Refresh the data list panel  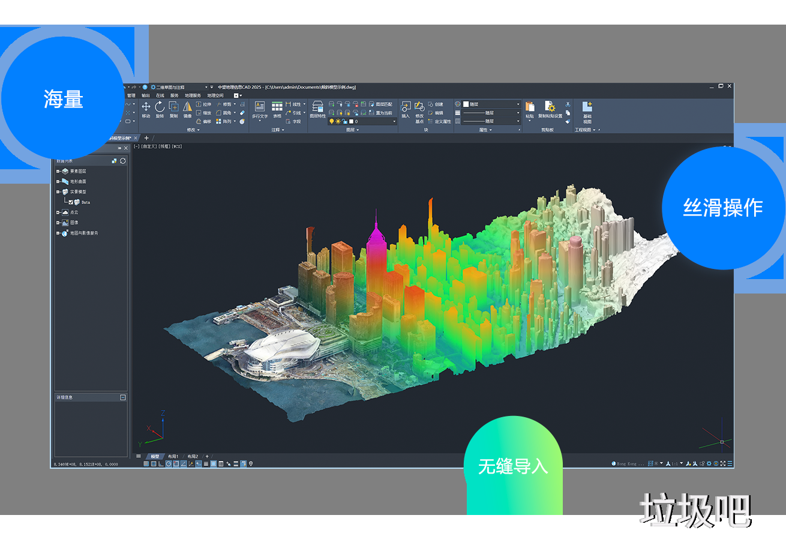click(123, 161)
